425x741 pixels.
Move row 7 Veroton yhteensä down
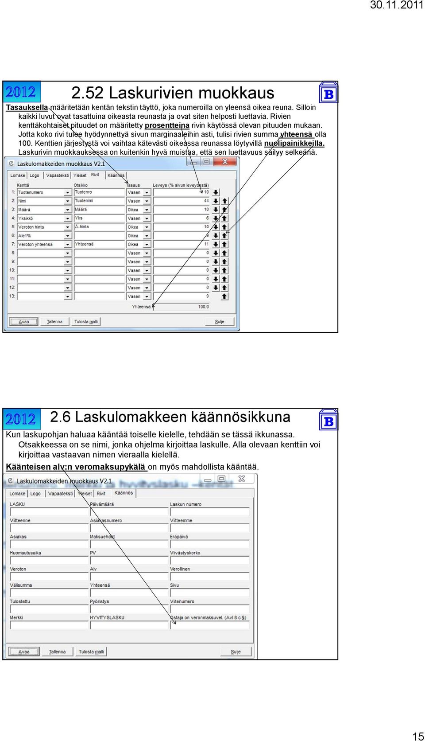tap(216, 244)
